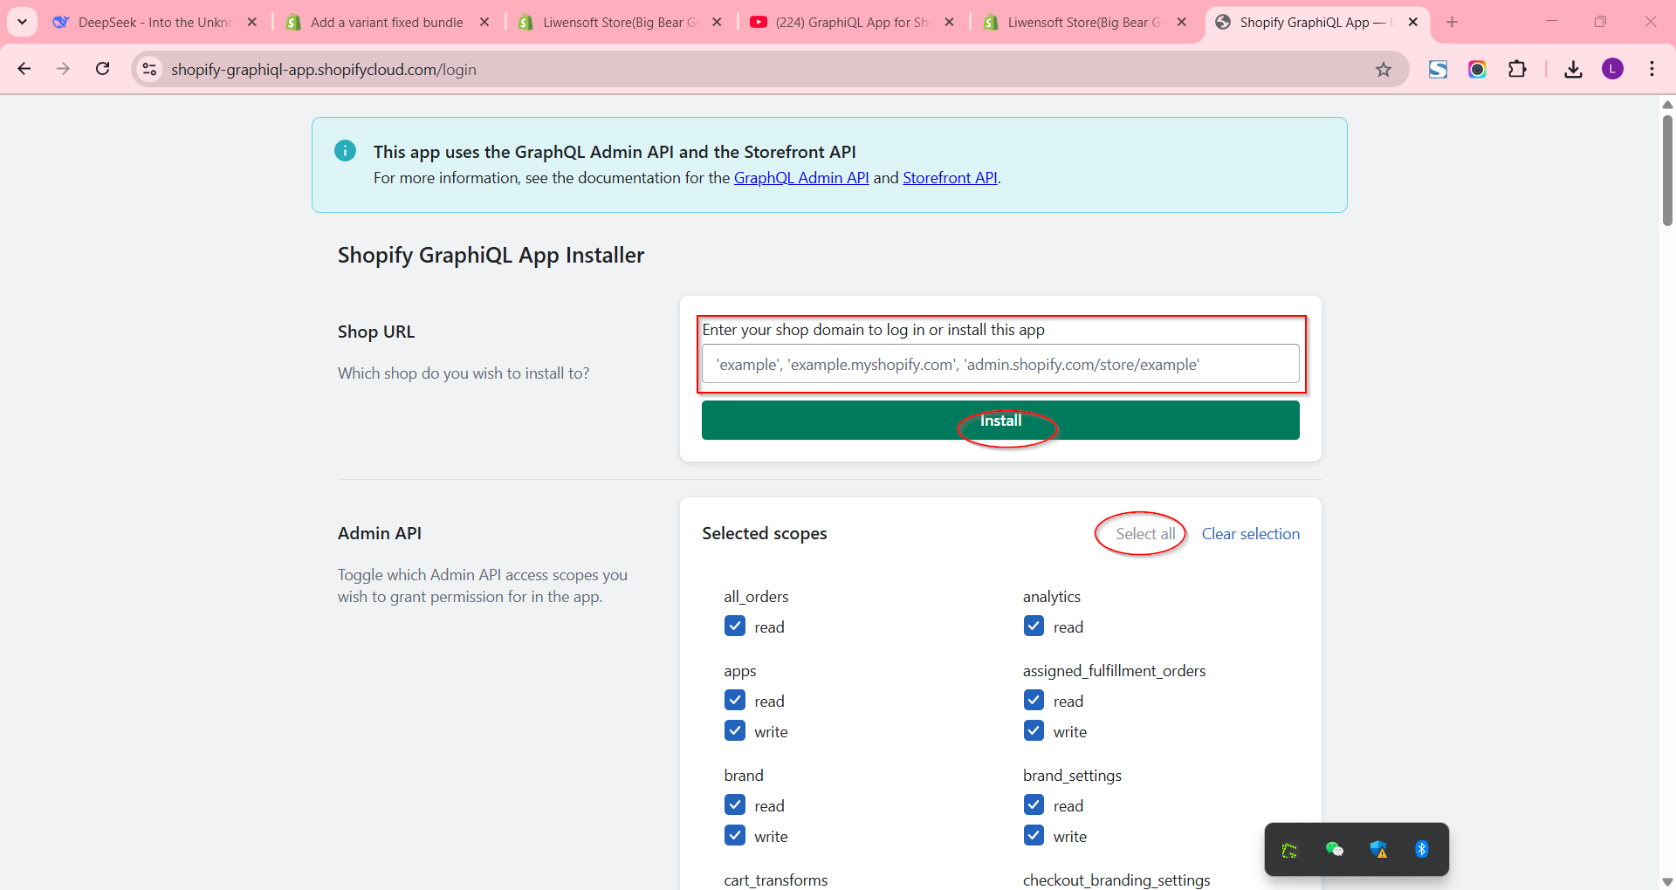Click the 'Selected scopes' heading

point(765,534)
